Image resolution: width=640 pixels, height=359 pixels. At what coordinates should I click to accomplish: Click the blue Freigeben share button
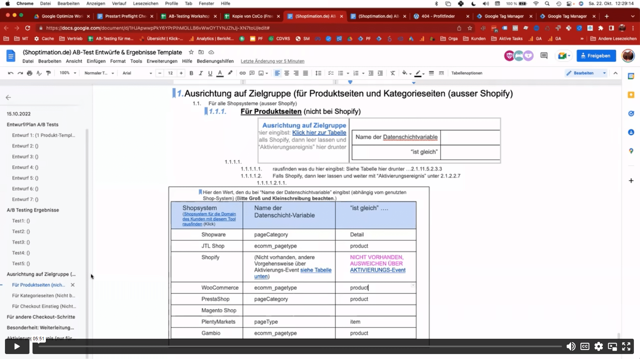coord(596,56)
